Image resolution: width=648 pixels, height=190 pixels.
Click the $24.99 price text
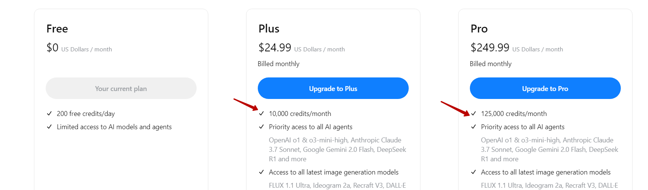[x=275, y=48]
